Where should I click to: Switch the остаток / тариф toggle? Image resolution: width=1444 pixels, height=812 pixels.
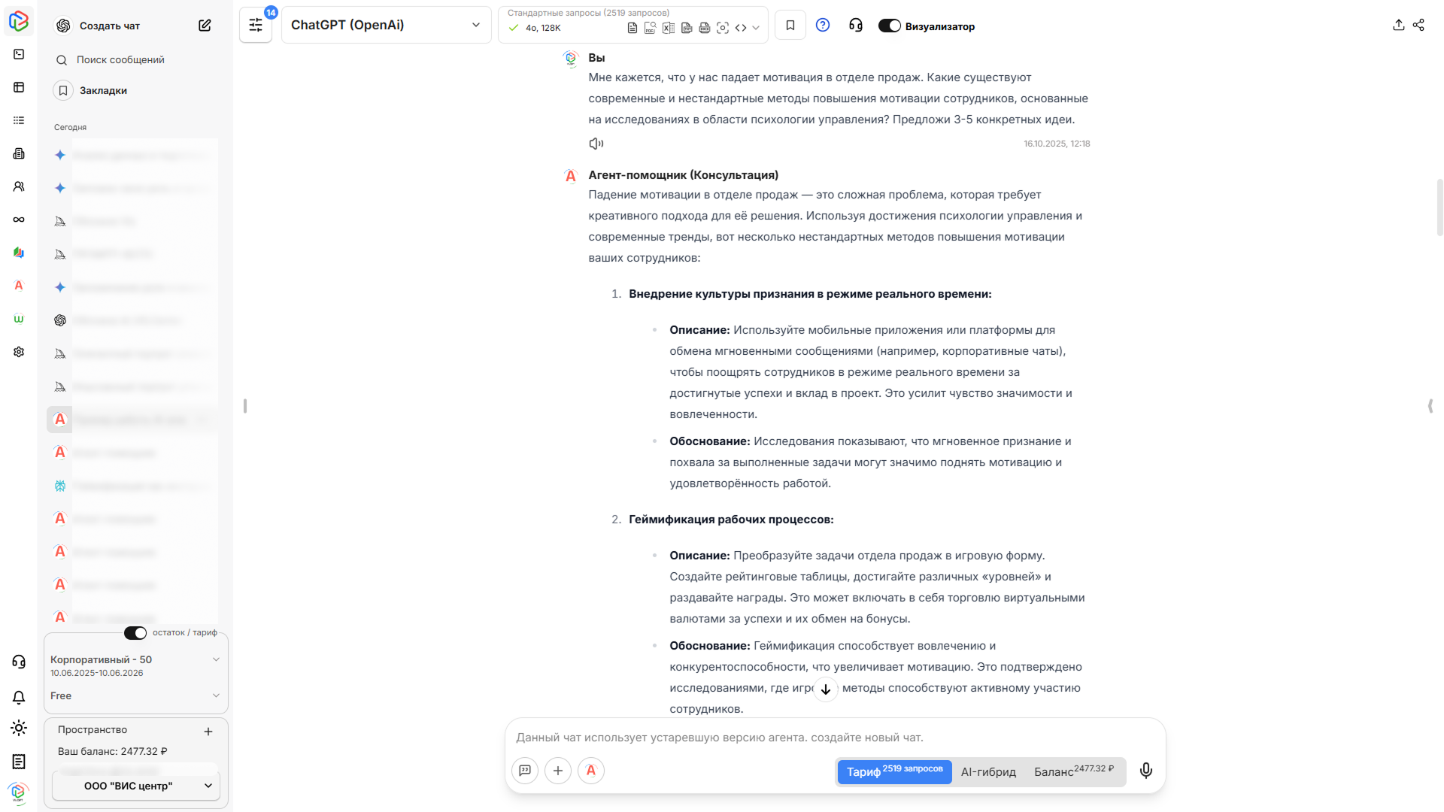135,633
